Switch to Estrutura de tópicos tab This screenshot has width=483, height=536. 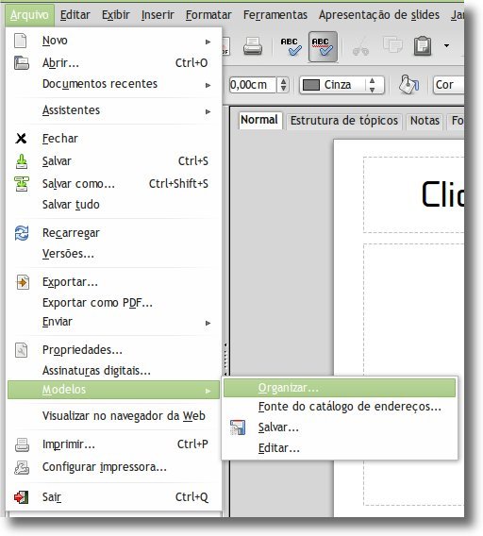click(344, 121)
